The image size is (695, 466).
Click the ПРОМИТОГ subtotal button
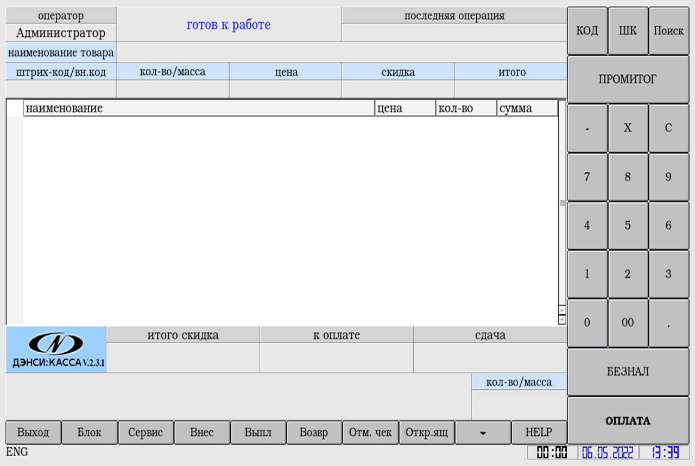[x=628, y=79]
